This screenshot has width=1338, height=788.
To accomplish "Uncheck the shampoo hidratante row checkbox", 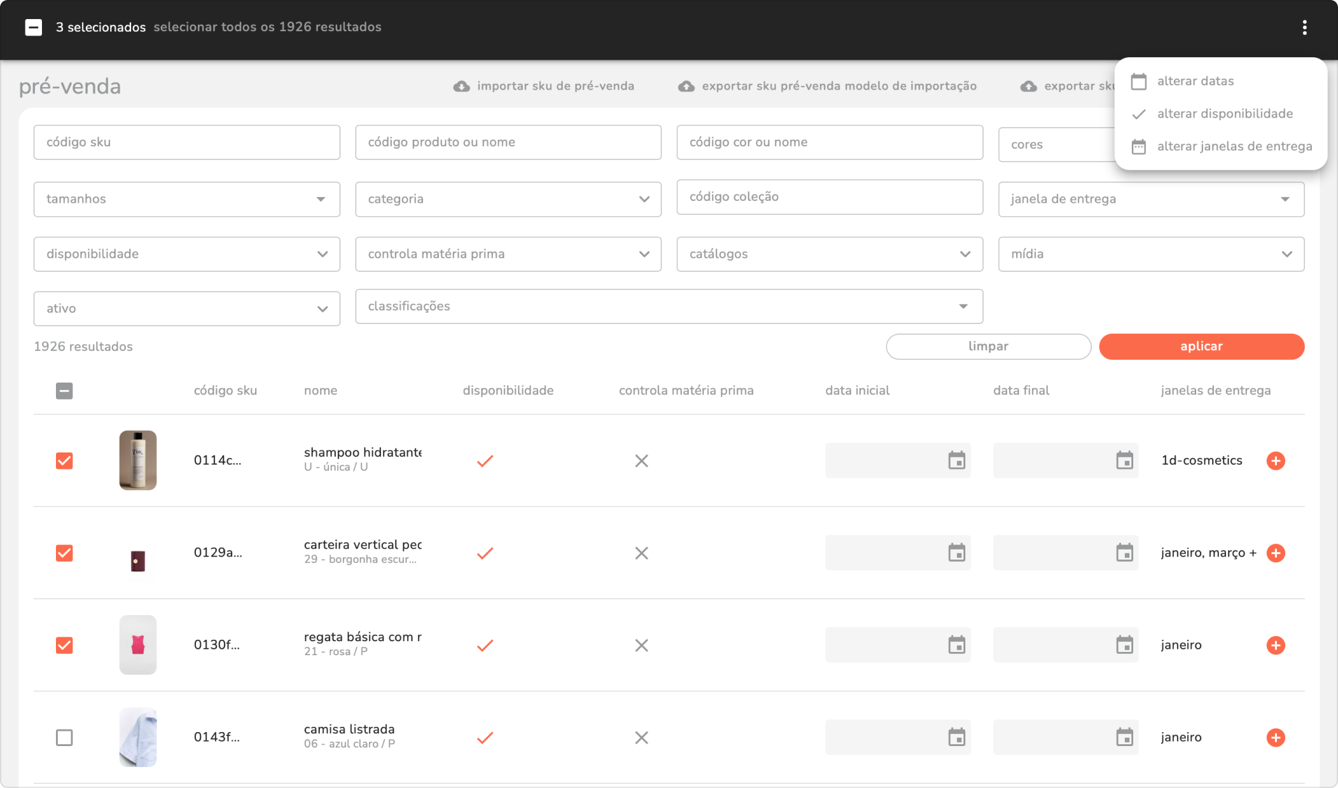I will [x=64, y=461].
